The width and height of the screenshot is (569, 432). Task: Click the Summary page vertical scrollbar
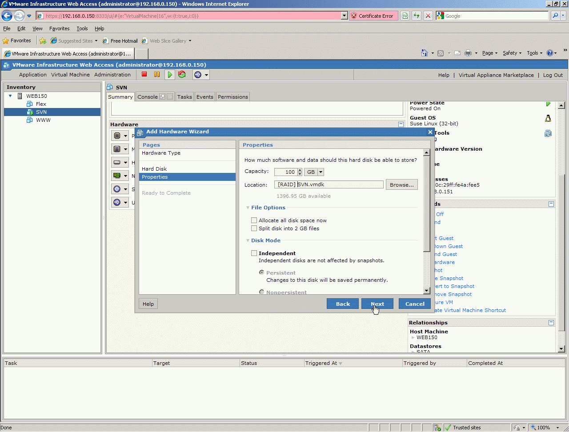(x=561, y=227)
